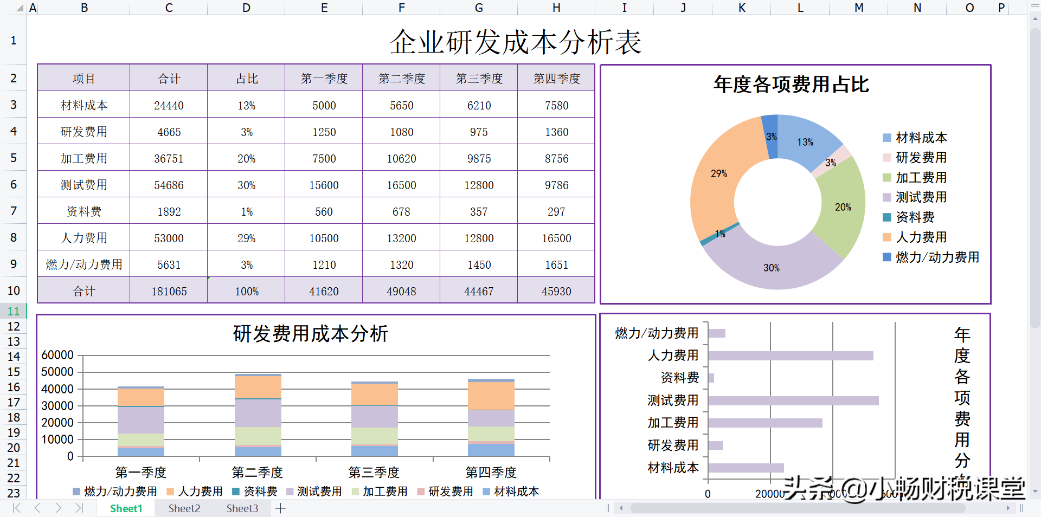Click the 研发费用成本分析 chart title
Image resolution: width=1041 pixels, height=517 pixels.
311,334
